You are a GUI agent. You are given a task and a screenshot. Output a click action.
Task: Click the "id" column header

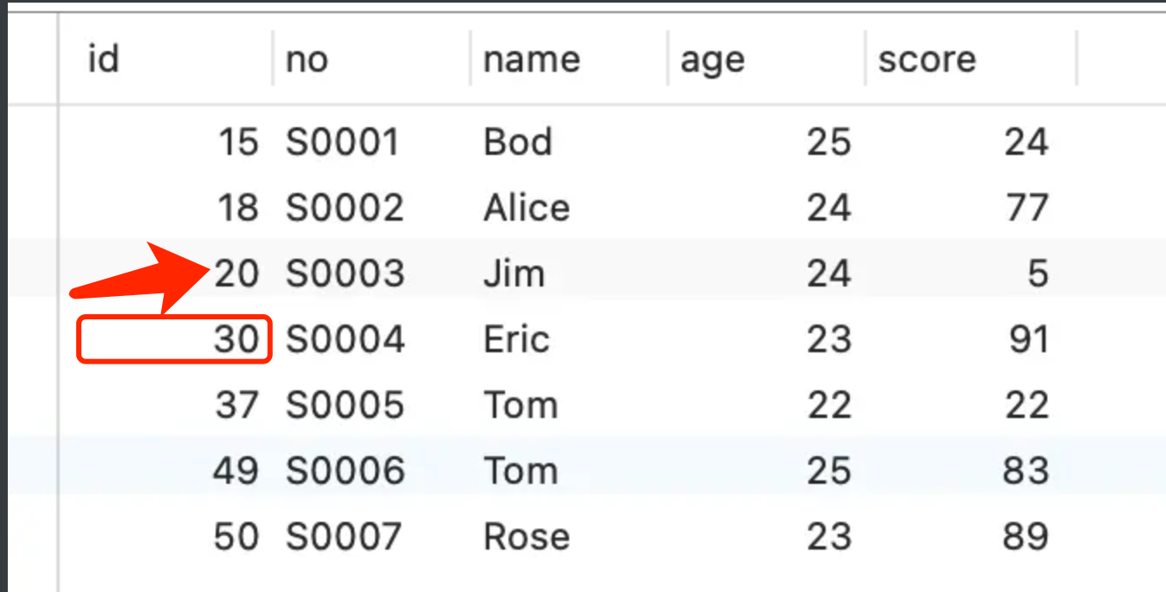104,60
